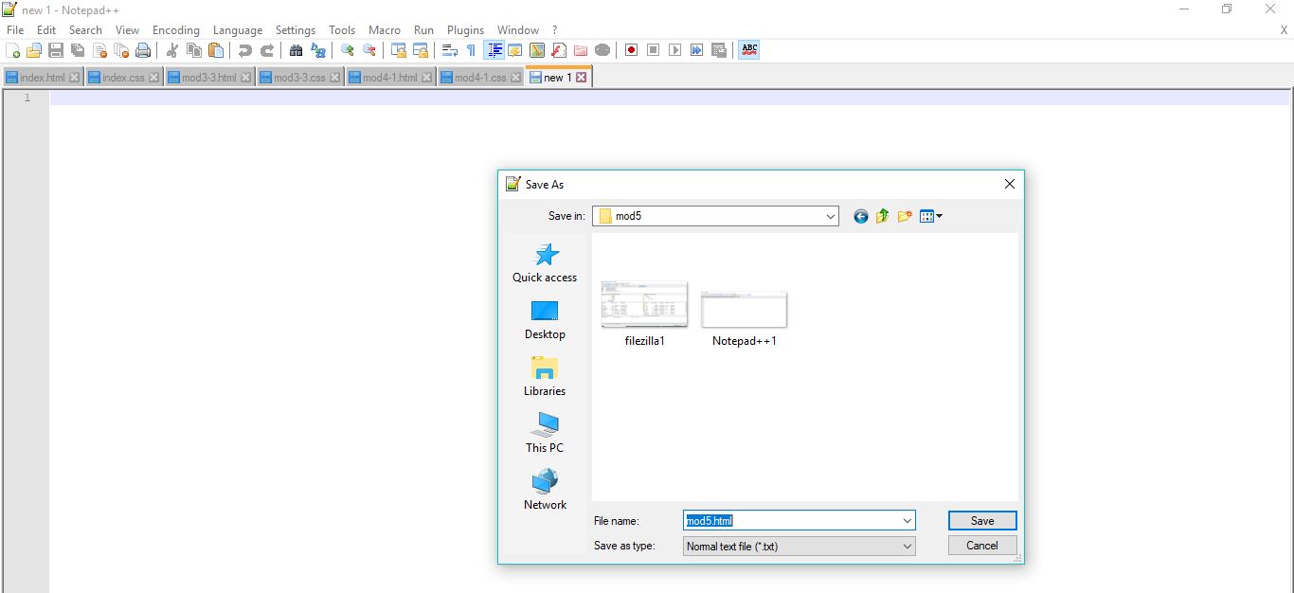1294x593 pixels.
Task: Close the mod4-1.html tab
Action: pyautogui.click(x=426, y=78)
